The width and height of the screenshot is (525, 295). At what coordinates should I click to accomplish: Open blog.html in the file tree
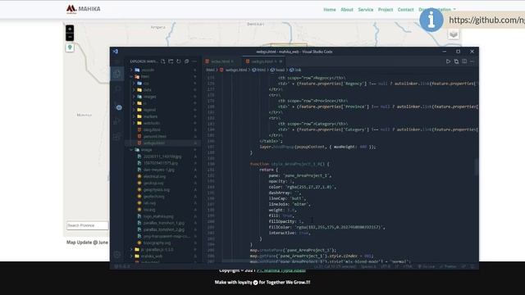pyautogui.click(x=152, y=129)
